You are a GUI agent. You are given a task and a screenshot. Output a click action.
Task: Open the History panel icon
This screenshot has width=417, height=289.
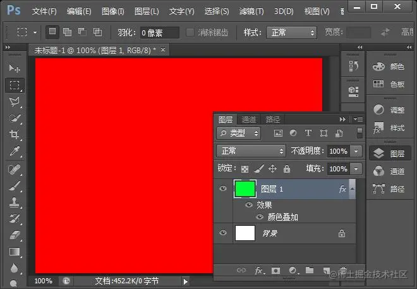(x=353, y=66)
